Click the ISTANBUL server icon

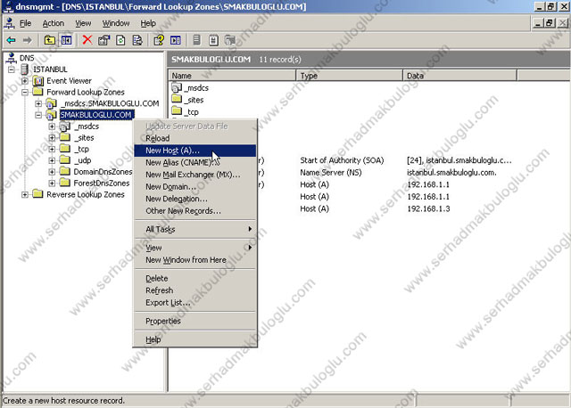[x=25, y=69]
